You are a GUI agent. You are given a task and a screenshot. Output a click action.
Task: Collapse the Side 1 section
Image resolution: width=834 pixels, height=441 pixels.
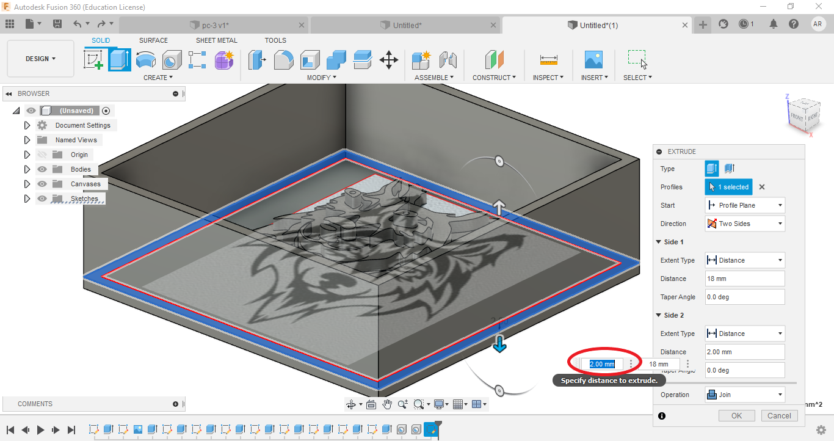(659, 242)
